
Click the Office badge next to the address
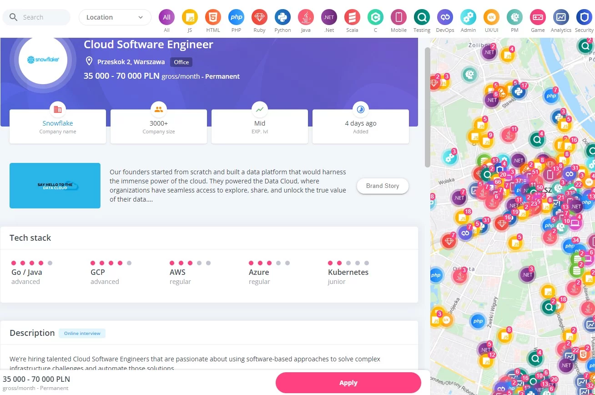182,62
